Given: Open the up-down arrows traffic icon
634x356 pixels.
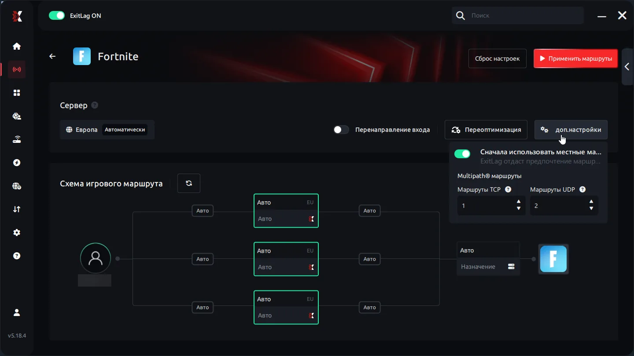Looking at the screenshot, I should tap(17, 209).
